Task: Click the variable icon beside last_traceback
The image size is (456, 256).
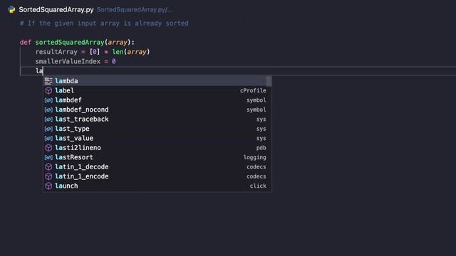Action: coord(48,119)
